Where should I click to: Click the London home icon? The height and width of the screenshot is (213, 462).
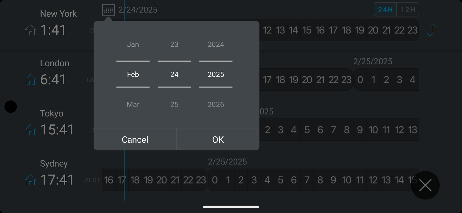click(31, 80)
